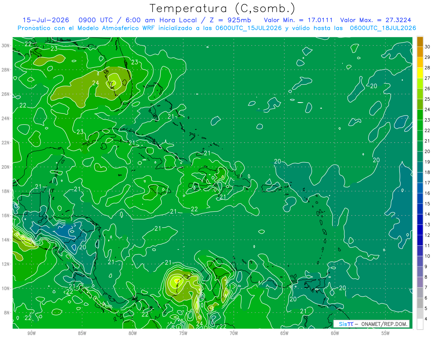This screenshot has height=338, width=437.
Task: Pick the yellow swatch between legend 27 and 28
Action: [x=420, y=73]
